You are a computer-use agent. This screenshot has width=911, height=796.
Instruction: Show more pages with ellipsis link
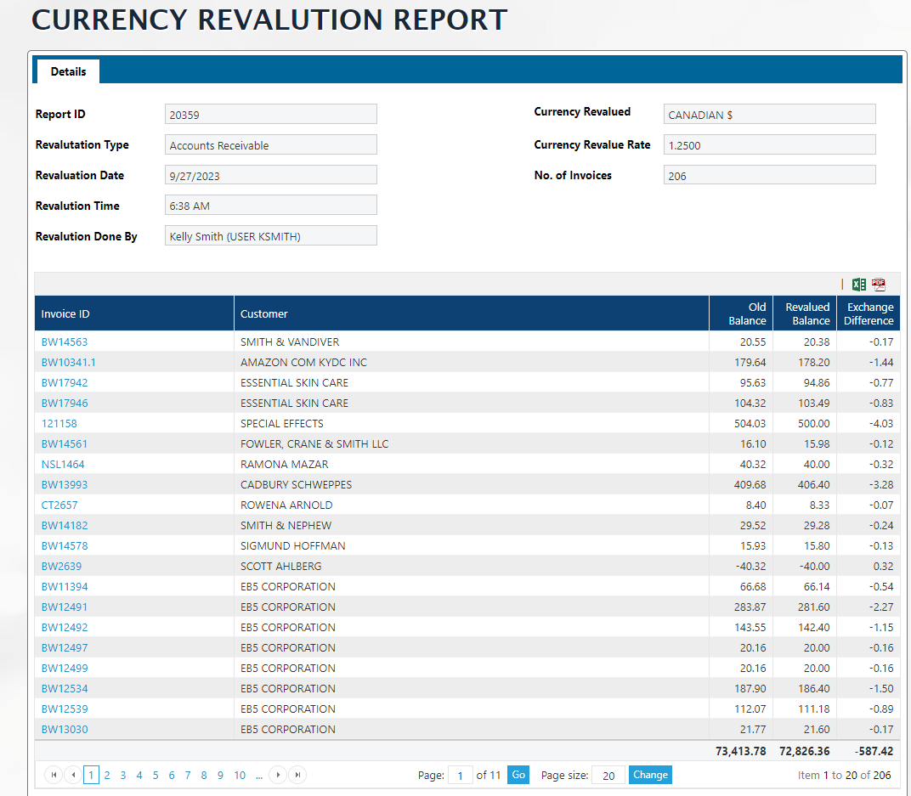[x=258, y=775]
